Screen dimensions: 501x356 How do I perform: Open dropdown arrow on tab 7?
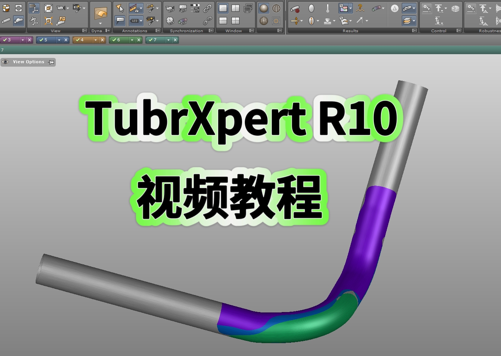tap(169, 40)
